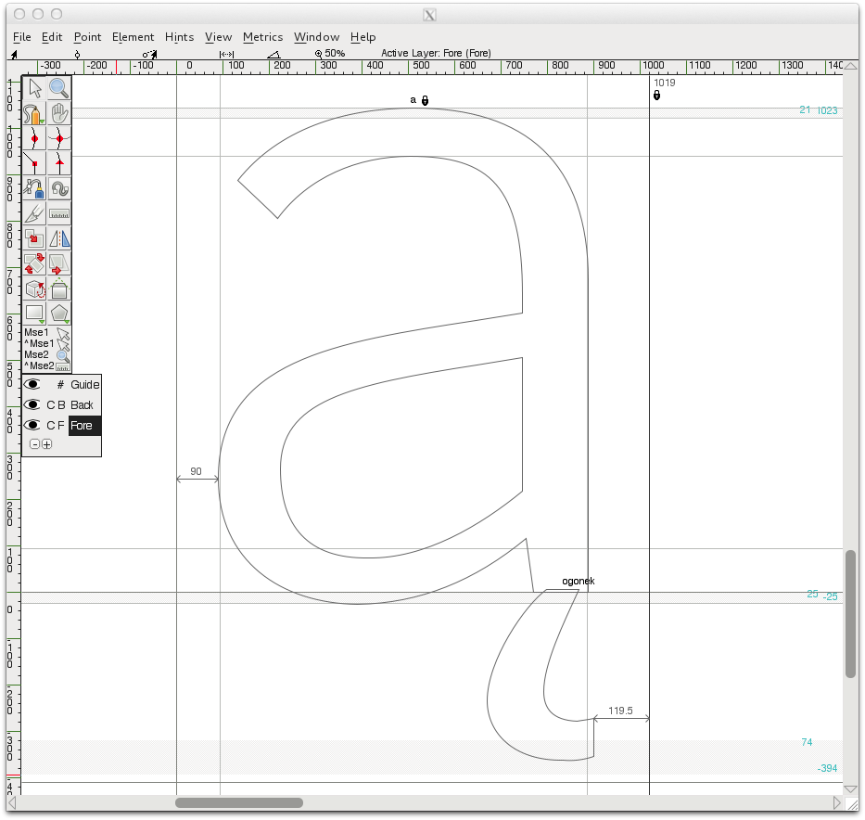Open the Metrics menu

click(x=262, y=37)
